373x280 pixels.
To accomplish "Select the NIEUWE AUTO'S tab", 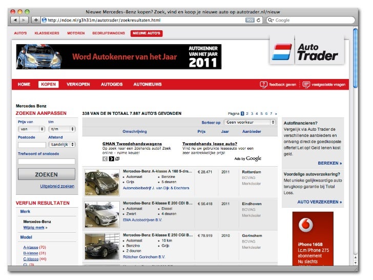I will tap(147, 33).
